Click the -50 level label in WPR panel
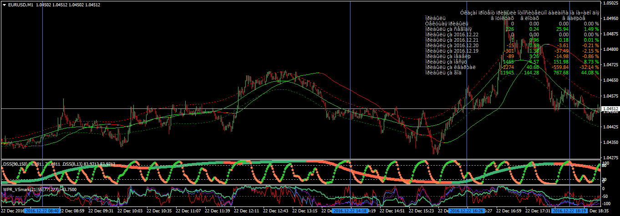 point(607,197)
